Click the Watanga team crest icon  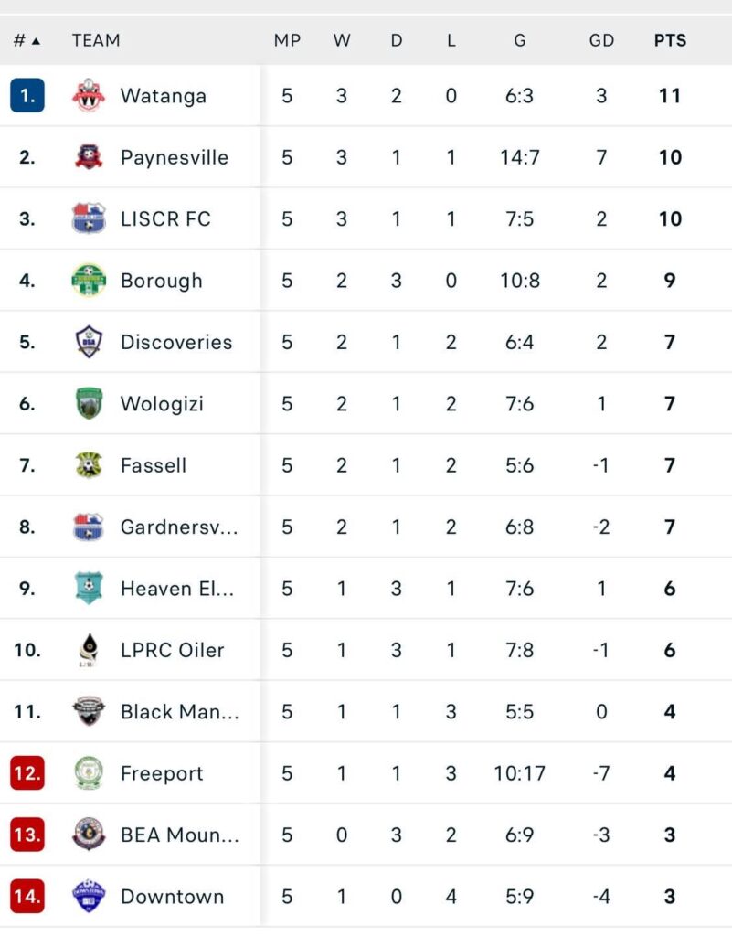89,96
